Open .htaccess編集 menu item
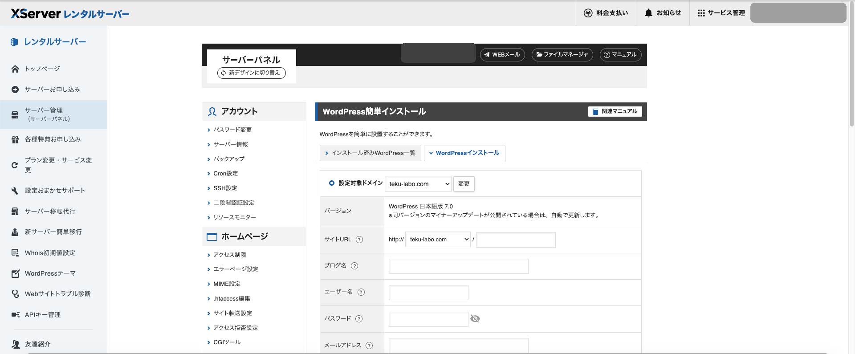The height and width of the screenshot is (354, 855). click(x=232, y=298)
